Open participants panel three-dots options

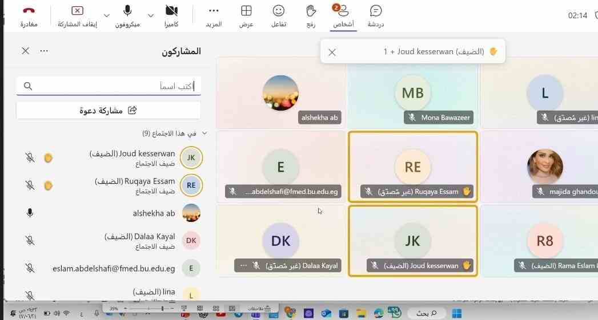click(x=44, y=51)
